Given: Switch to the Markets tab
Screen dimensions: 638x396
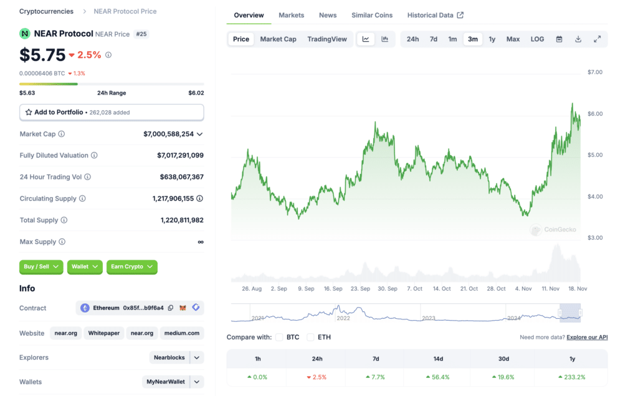Looking at the screenshot, I should pos(292,15).
